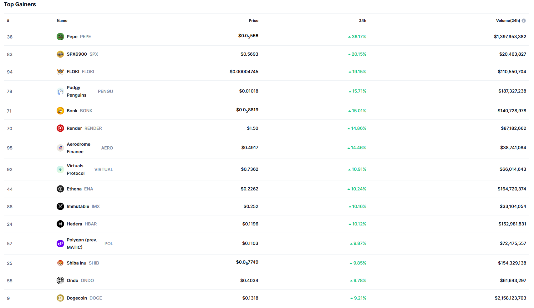Open the Shiba Inu coin page
Viewport: 534px width, 308px height.
[77, 263]
